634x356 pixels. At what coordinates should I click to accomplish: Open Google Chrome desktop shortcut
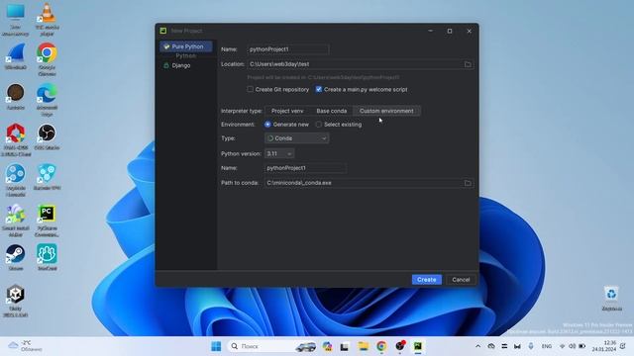[47, 59]
